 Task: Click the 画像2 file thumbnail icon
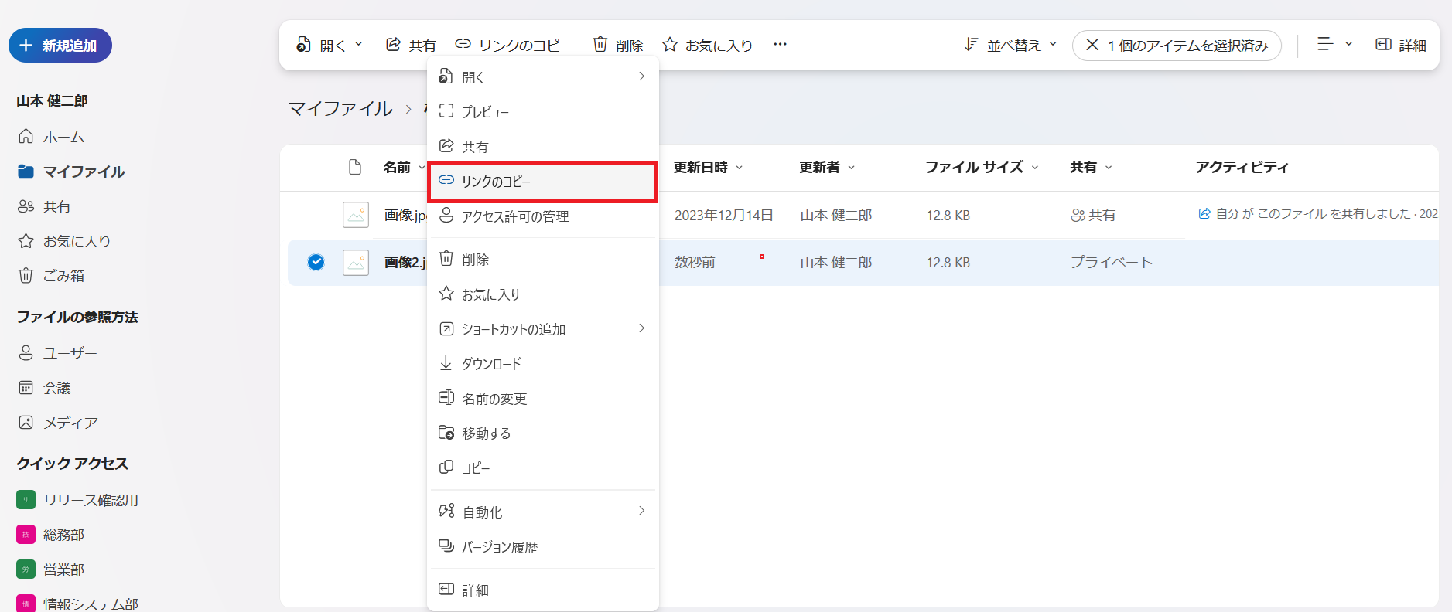coord(356,262)
